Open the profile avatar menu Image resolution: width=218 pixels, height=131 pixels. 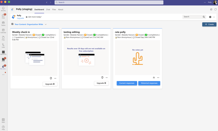215,2
